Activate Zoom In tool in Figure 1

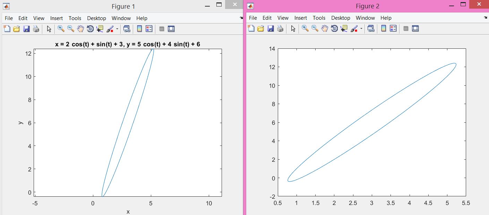tap(61, 29)
